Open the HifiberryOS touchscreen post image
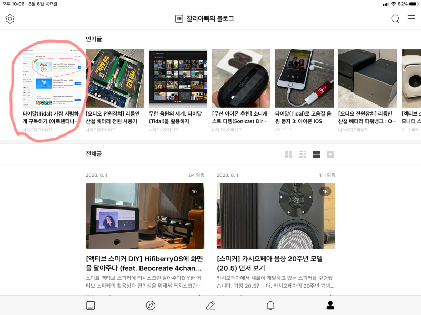The width and height of the screenshot is (421, 315). point(145,216)
